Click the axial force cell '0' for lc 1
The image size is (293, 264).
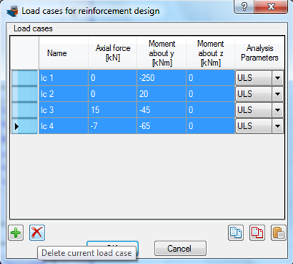click(x=113, y=78)
